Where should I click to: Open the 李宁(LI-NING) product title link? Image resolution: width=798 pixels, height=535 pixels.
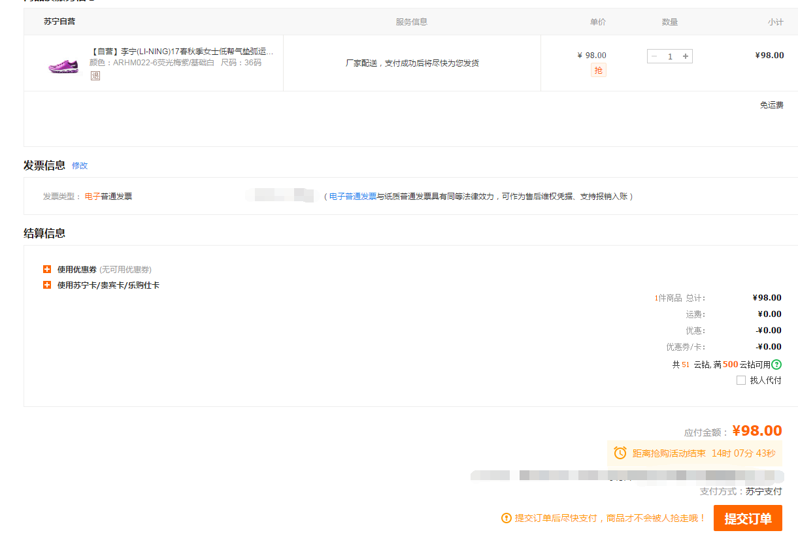182,51
